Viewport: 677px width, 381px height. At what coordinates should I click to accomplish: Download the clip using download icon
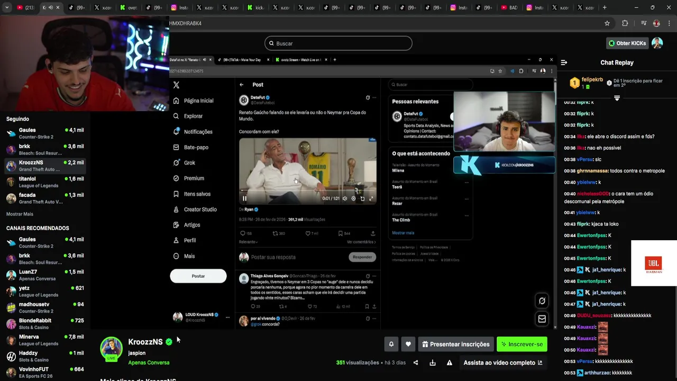tap(433, 362)
